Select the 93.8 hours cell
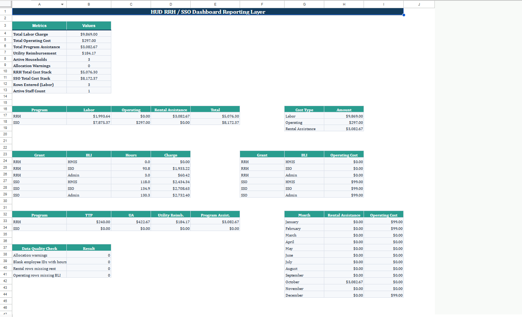Image resolution: width=522 pixels, height=317 pixels. pos(131,168)
